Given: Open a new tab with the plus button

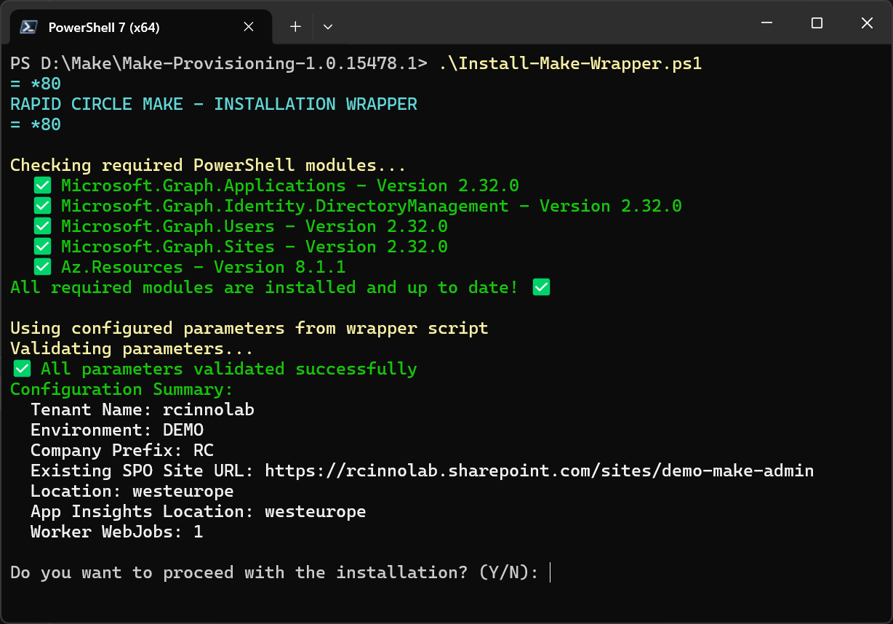Looking at the screenshot, I should click(295, 27).
